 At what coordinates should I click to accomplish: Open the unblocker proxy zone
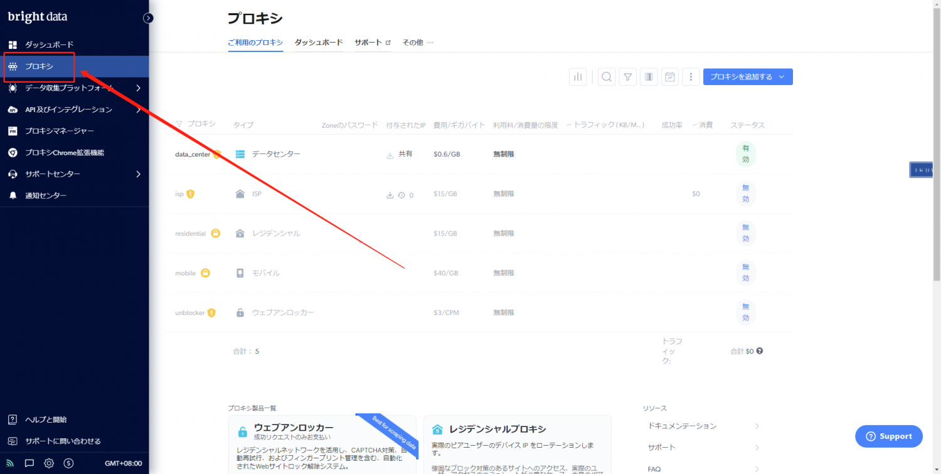(190, 312)
